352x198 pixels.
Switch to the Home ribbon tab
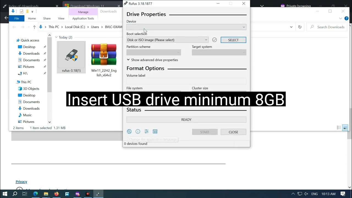(x=32, y=18)
